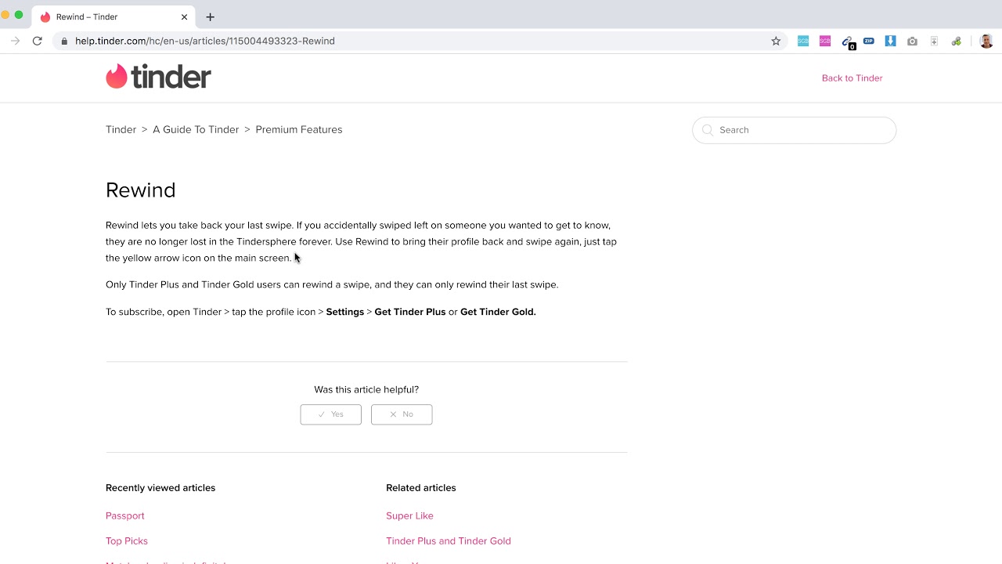Viewport: 1002px width, 564px height.
Task: Reload the page
Action: click(37, 42)
